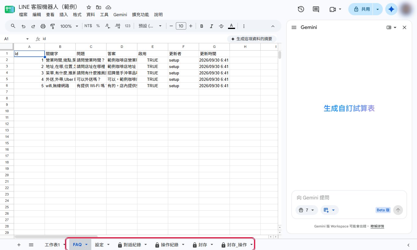The height and width of the screenshot is (250, 417).
Task: Open the 編輯 menu
Action: [37, 15]
